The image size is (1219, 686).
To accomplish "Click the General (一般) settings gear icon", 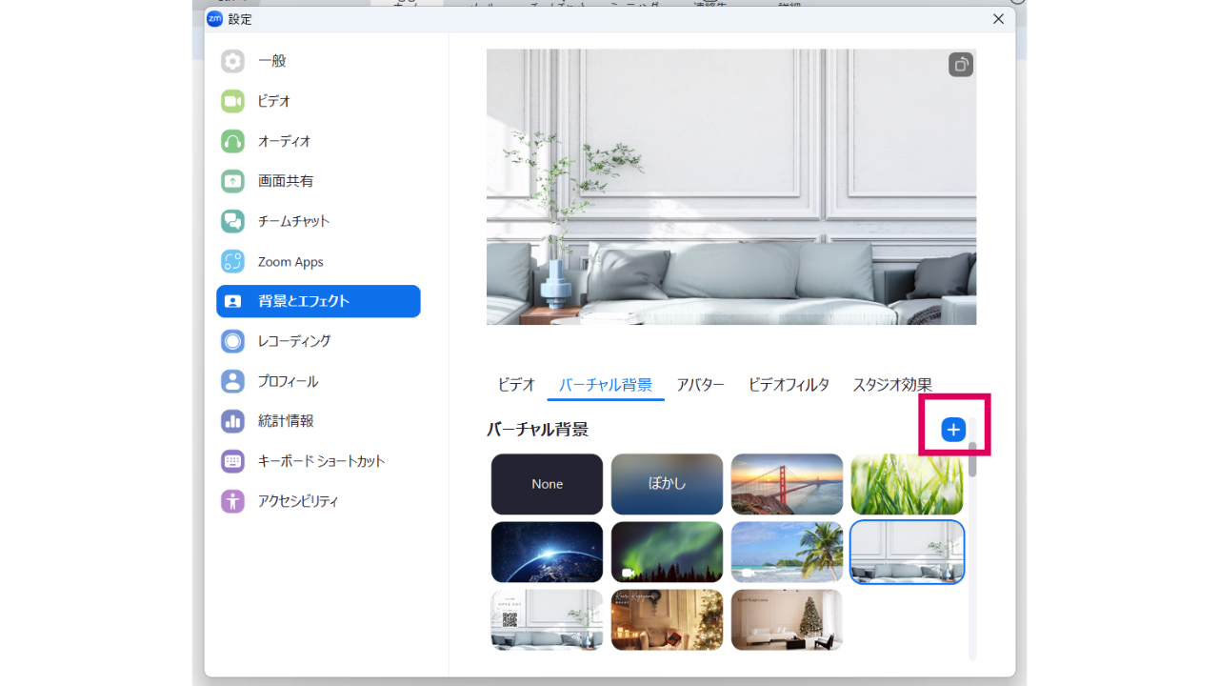I will point(233,61).
